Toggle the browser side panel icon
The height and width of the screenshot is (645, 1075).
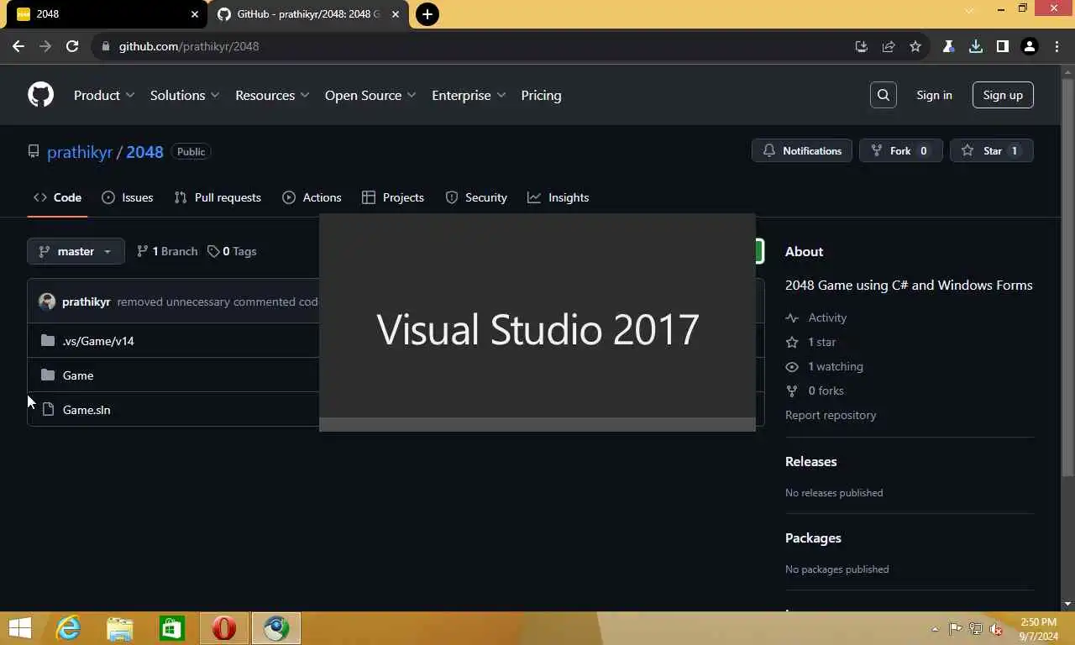click(1002, 46)
